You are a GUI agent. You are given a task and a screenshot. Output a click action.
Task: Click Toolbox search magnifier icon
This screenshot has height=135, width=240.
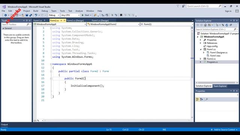(28, 24)
